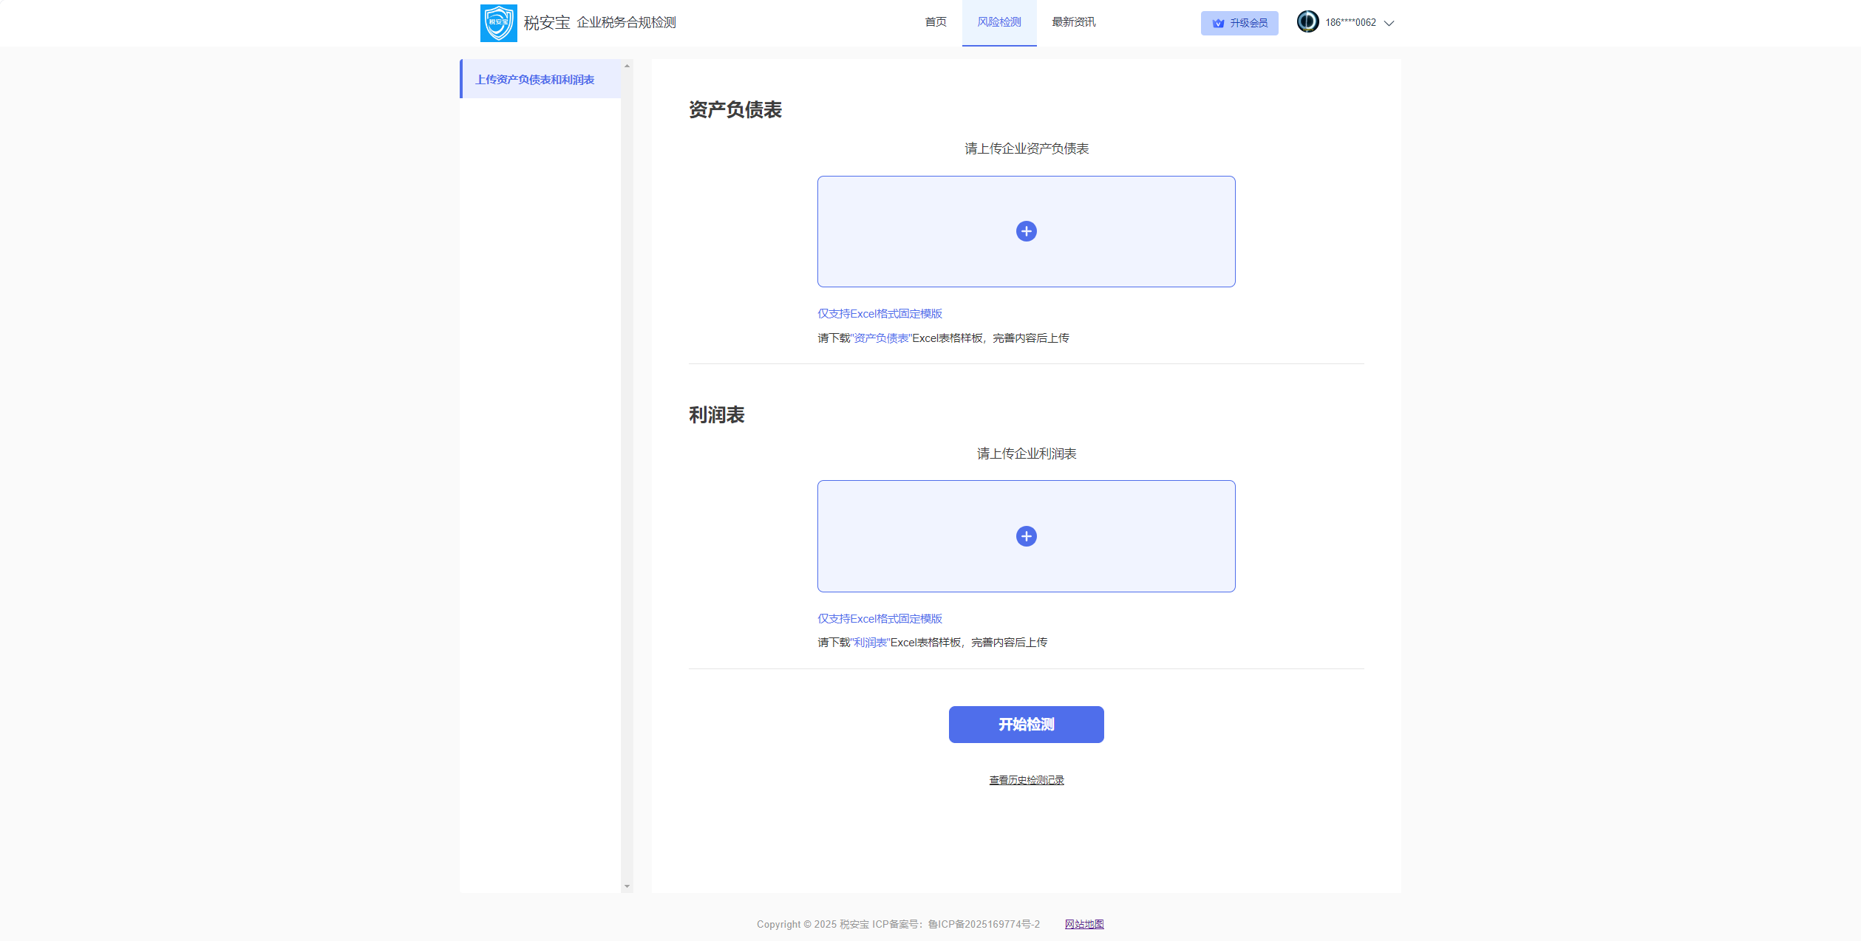
Task: Select sidebar item 上传资产负债表和利润表
Action: pyautogui.click(x=534, y=78)
